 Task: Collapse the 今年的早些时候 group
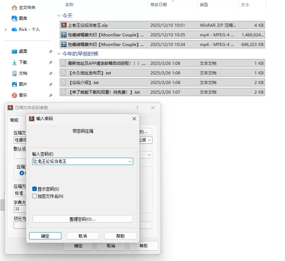[x=59, y=54]
